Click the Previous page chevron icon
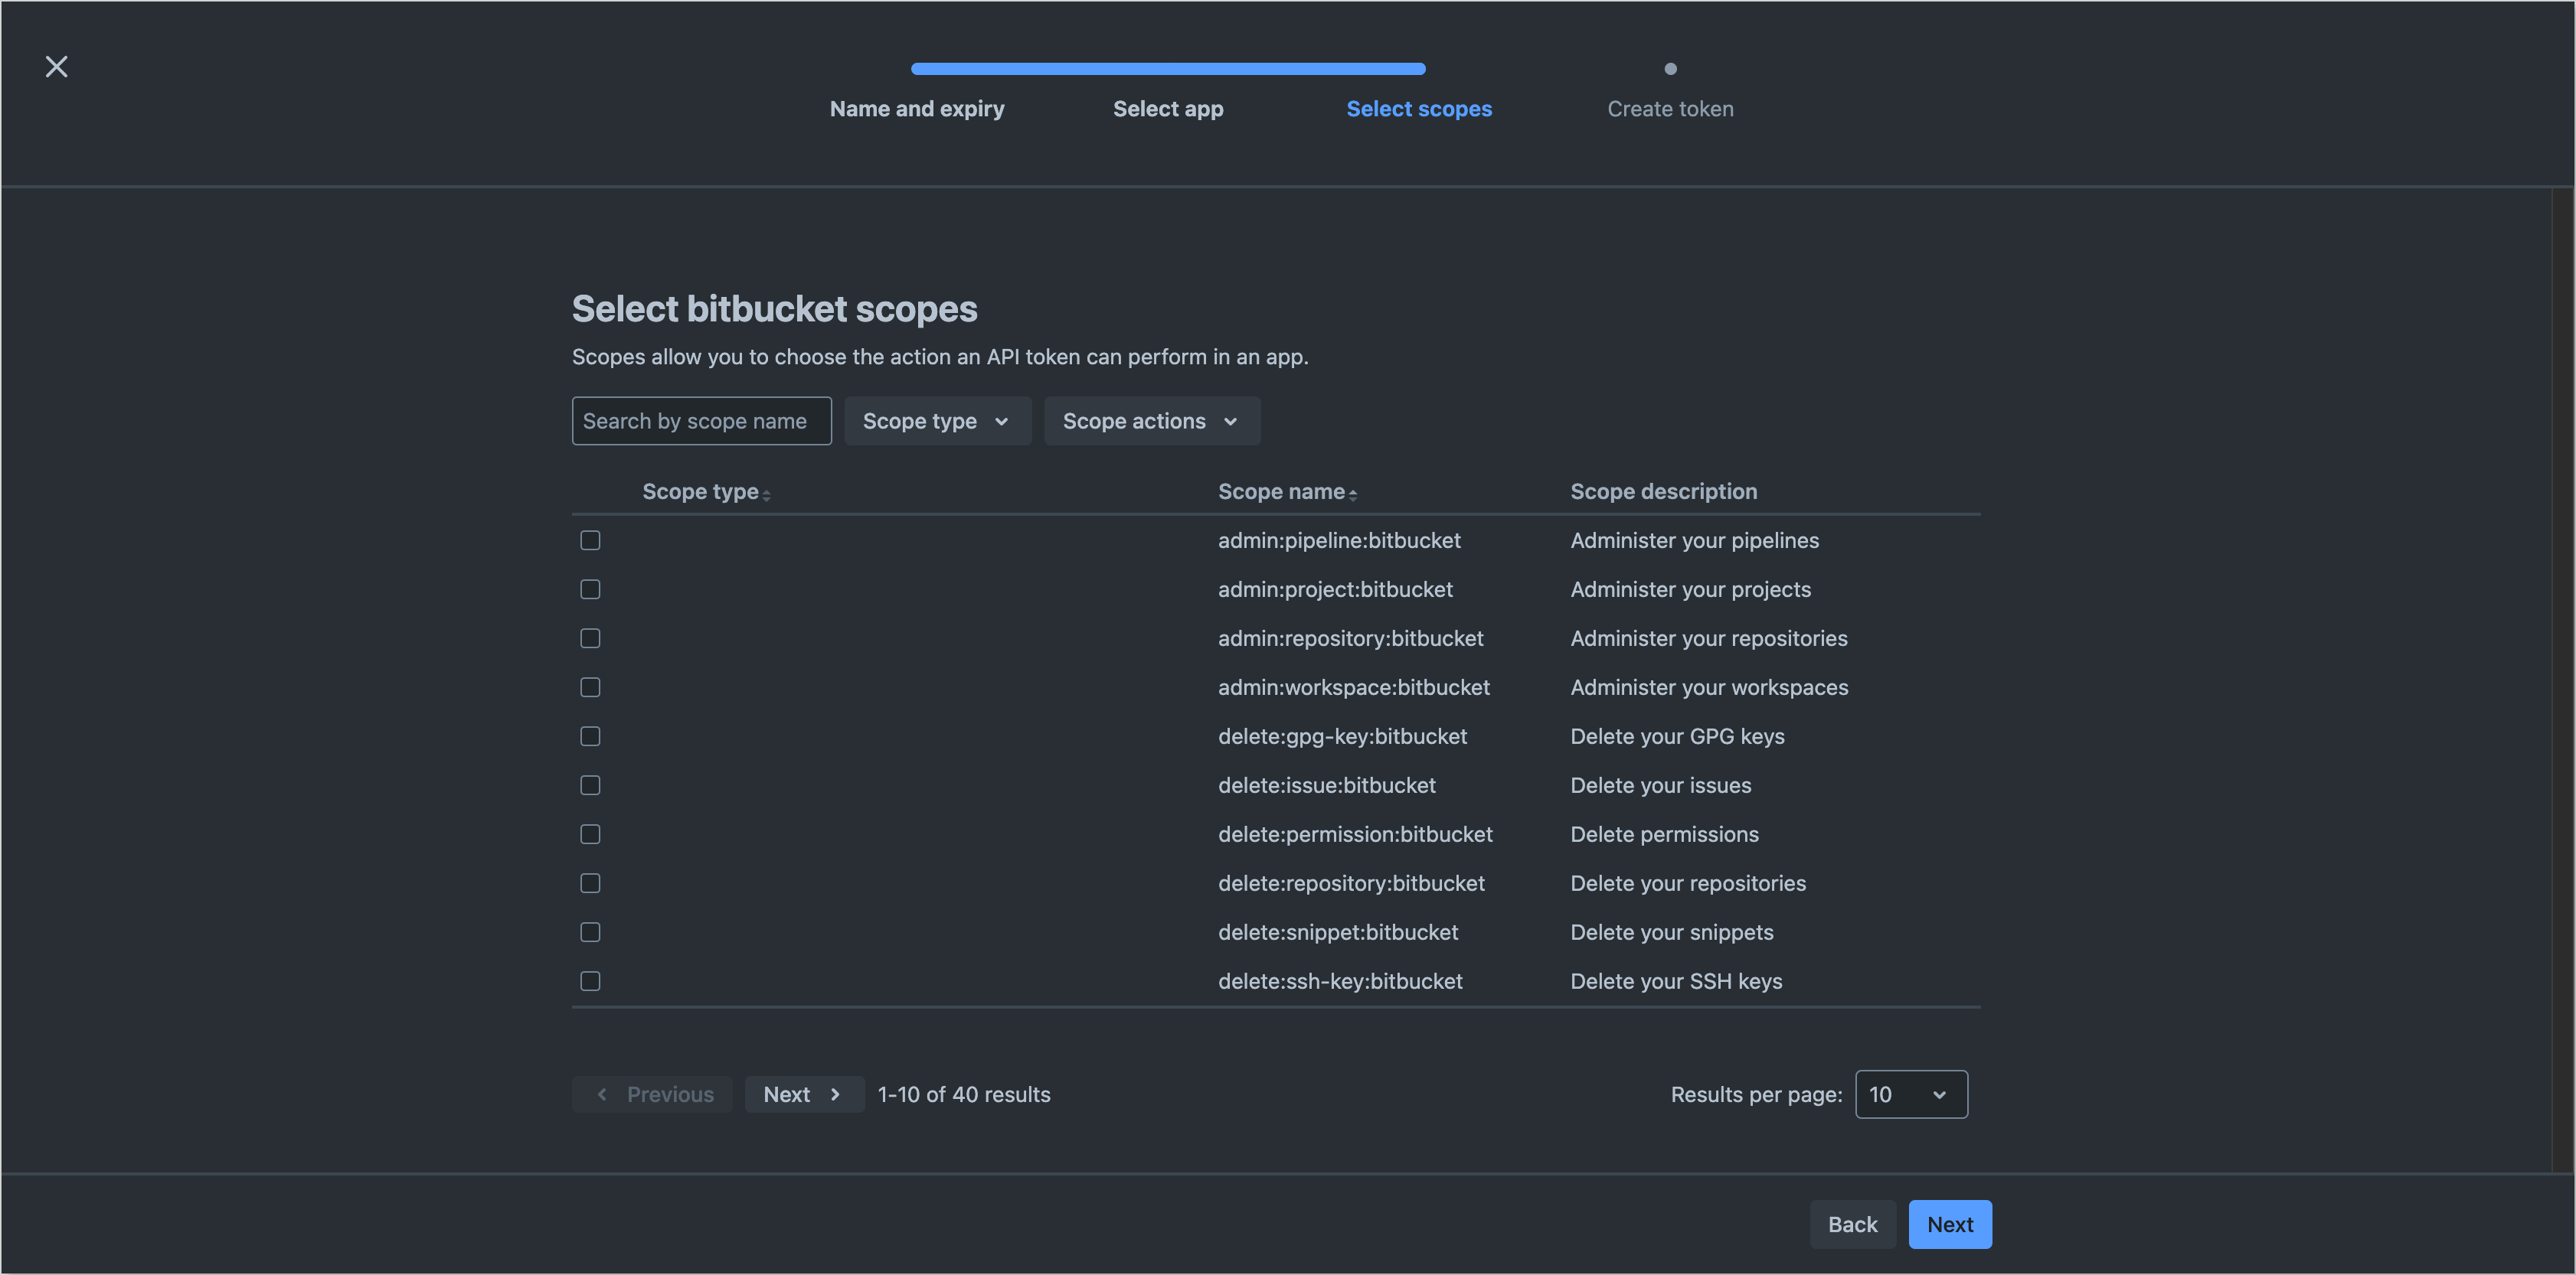 (x=602, y=1094)
